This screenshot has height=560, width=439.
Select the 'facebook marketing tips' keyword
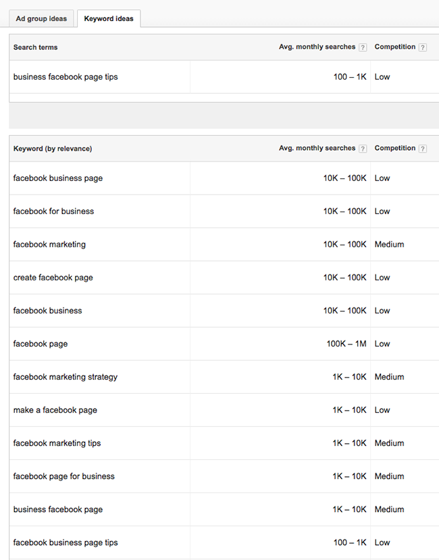pyautogui.click(x=57, y=443)
